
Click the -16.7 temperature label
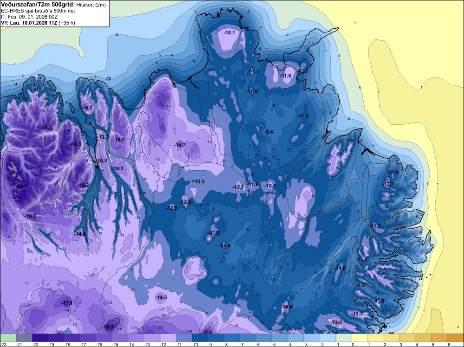[x=31, y=217]
